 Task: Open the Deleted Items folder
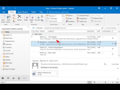pos(10,41)
